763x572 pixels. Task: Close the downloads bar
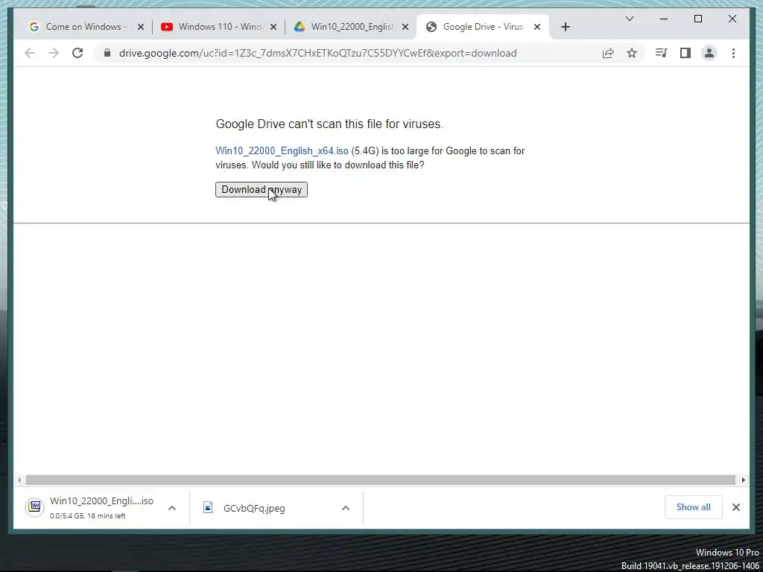point(735,507)
